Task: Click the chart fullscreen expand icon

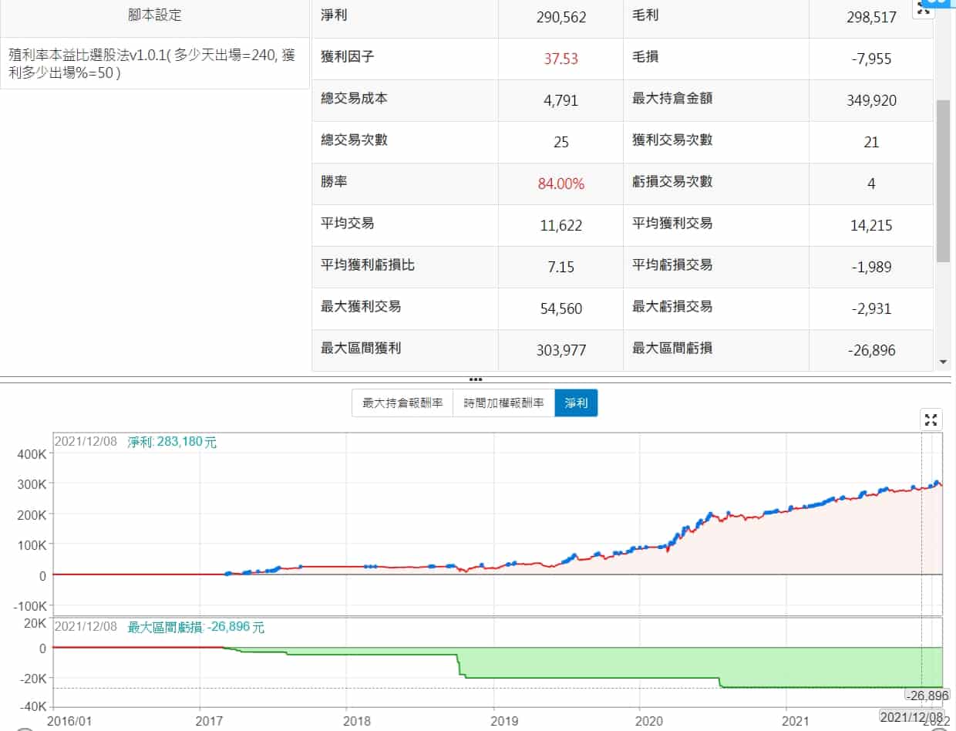Action: [x=931, y=419]
